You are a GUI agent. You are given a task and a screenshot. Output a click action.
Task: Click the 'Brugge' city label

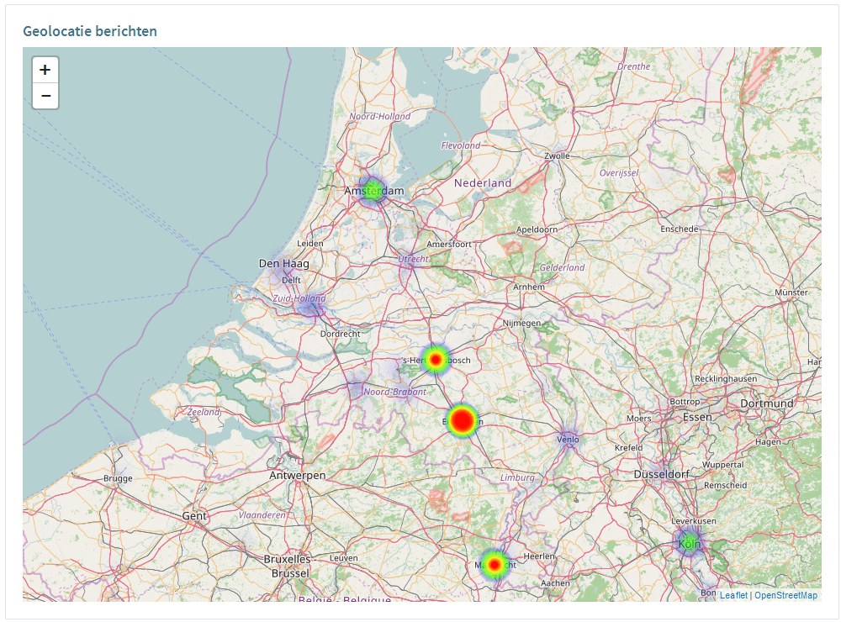click(118, 478)
